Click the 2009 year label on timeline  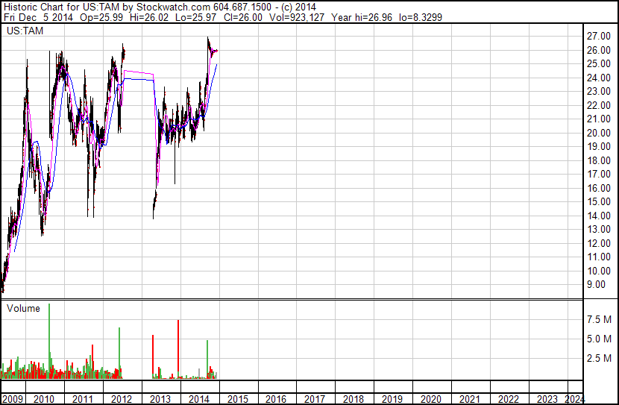pos(13,399)
